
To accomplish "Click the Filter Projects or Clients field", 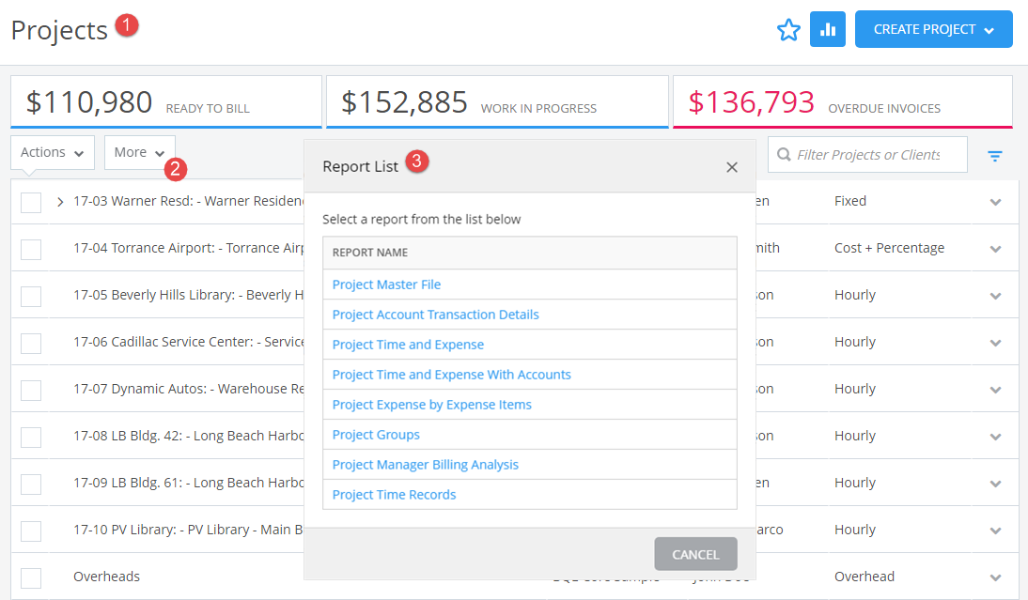I will 866,154.
